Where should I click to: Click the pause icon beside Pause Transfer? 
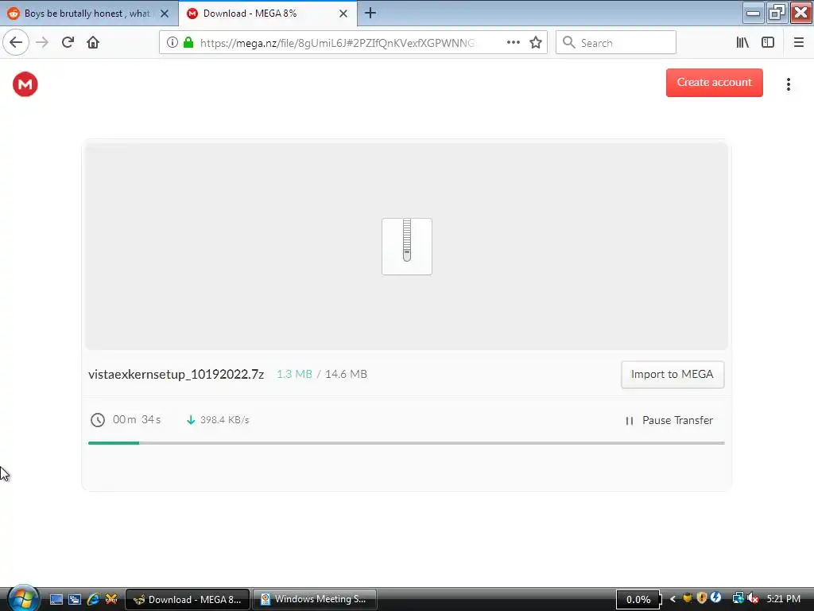[630, 421]
